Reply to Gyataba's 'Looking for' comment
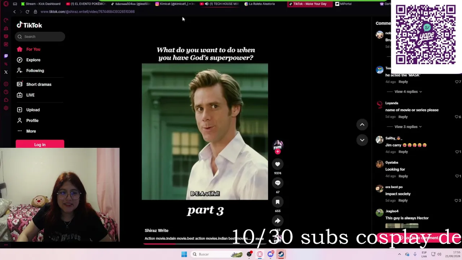The width and height of the screenshot is (462, 260). point(403,176)
